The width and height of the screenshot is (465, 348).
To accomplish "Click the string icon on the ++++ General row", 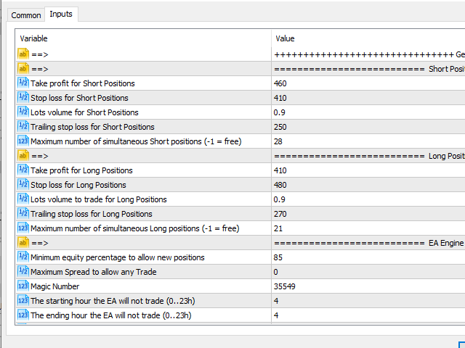I will click(23, 54).
